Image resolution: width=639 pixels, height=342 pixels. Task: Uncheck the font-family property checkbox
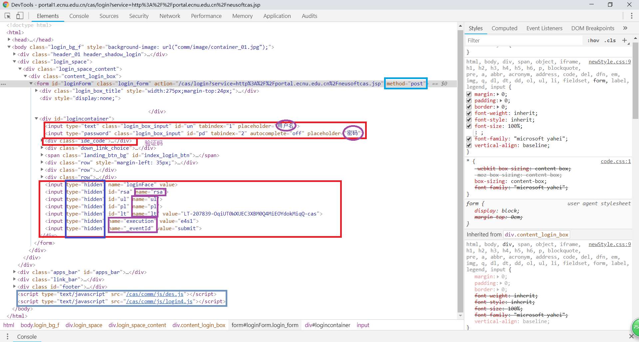point(469,139)
